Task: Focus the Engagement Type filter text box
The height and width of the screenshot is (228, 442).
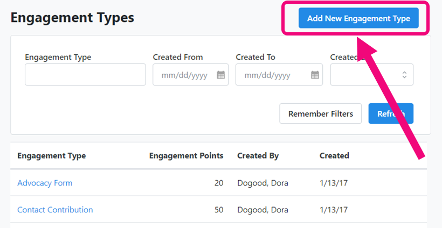Action: pyautogui.click(x=85, y=75)
